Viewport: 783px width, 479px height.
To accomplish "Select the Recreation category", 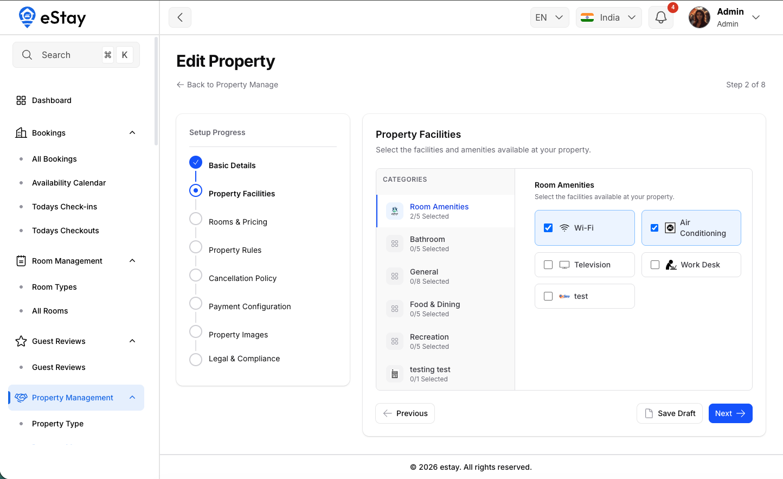I will [445, 341].
